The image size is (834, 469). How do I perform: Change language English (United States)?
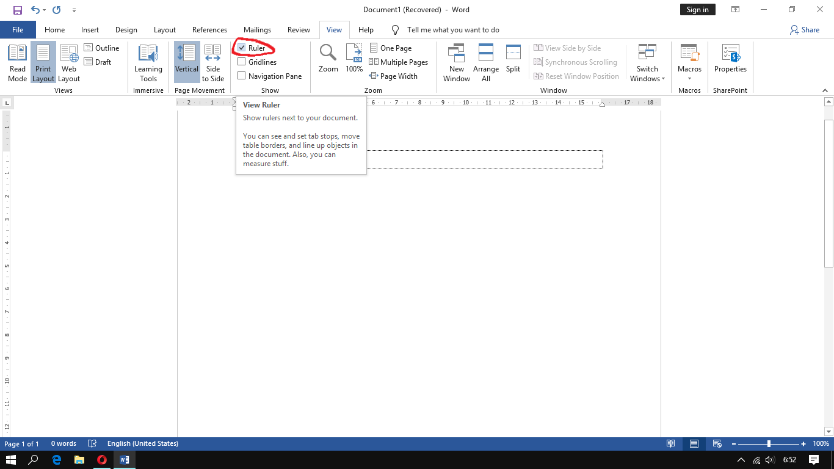tap(143, 444)
